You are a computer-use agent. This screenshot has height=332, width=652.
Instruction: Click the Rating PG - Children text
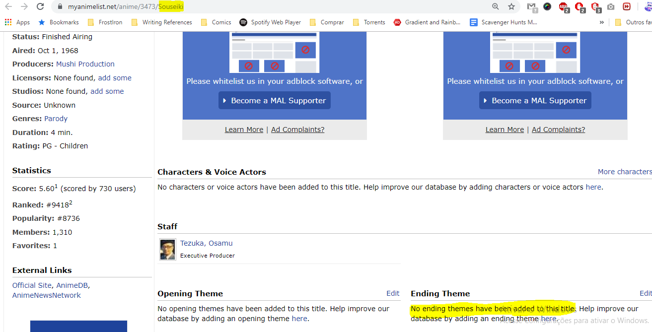point(50,146)
